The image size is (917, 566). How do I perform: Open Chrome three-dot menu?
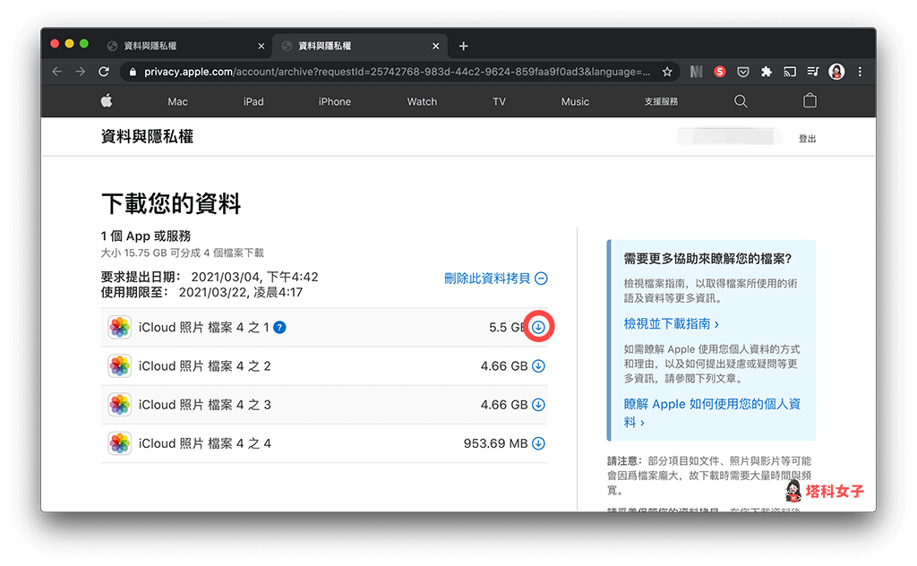[860, 72]
